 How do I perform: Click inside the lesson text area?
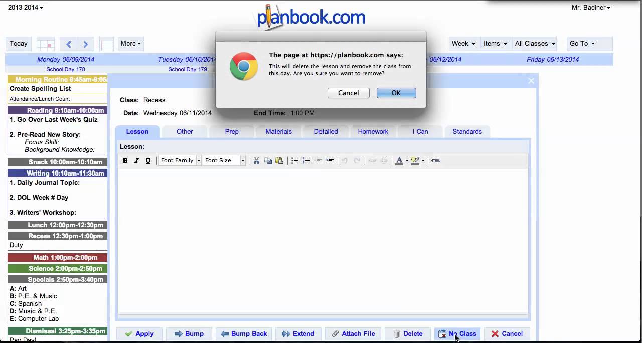click(323, 241)
